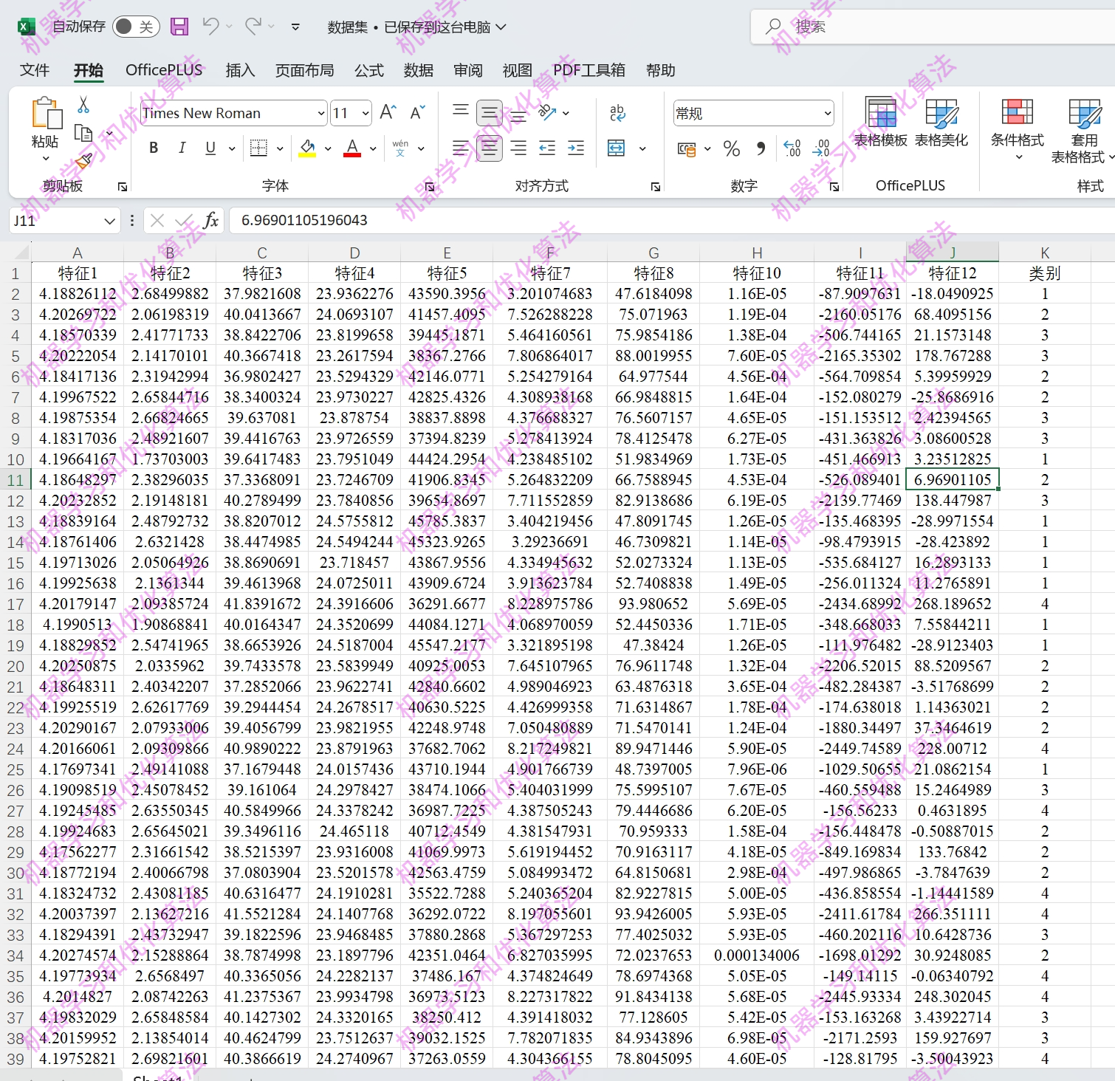This screenshot has width=1115, height=1081.
Task: Click the Insert Function fx button
Action: tap(211, 220)
